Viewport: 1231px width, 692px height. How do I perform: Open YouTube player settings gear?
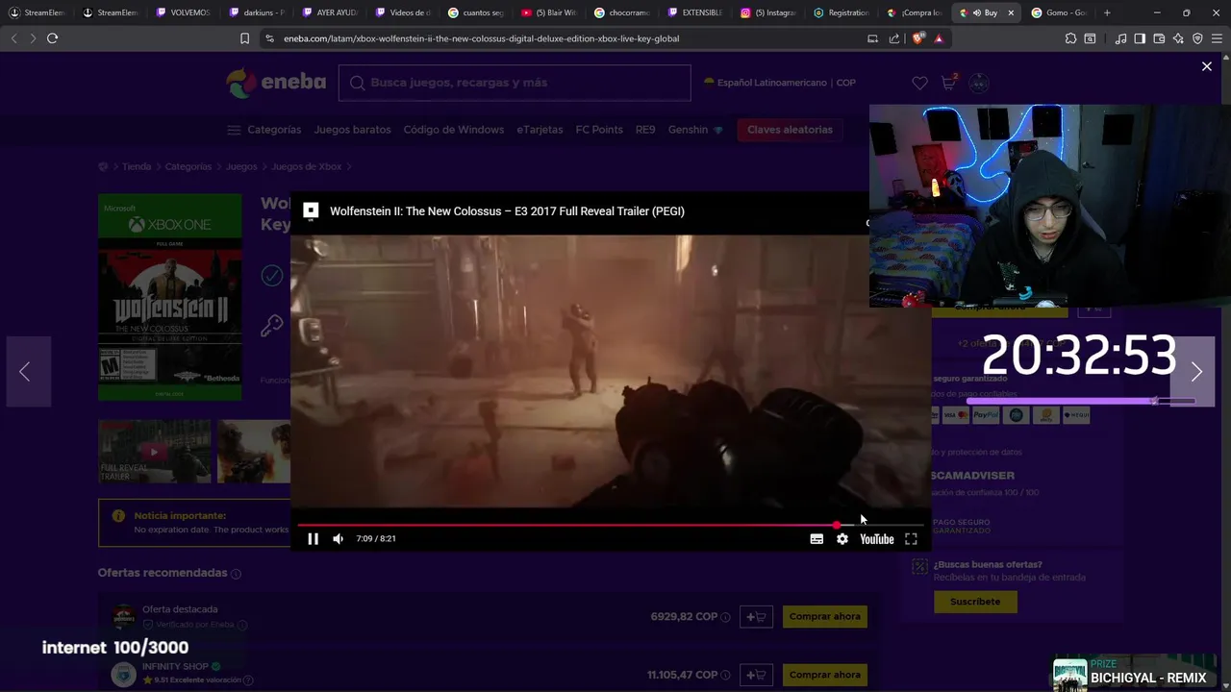[842, 539]
